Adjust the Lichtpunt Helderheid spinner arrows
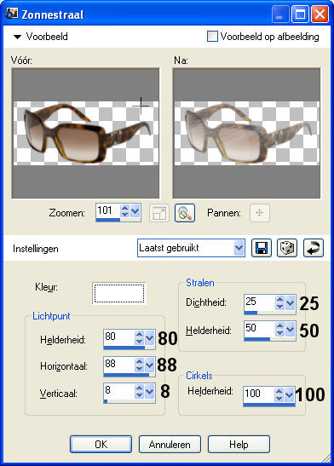Viewport: 334px width, 466px height. pos(139,338)
